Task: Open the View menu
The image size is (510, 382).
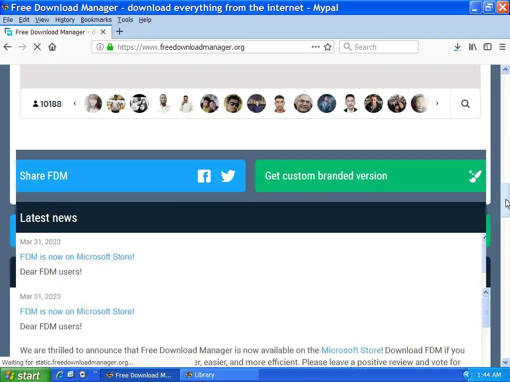Action: [x=42, y=20]
